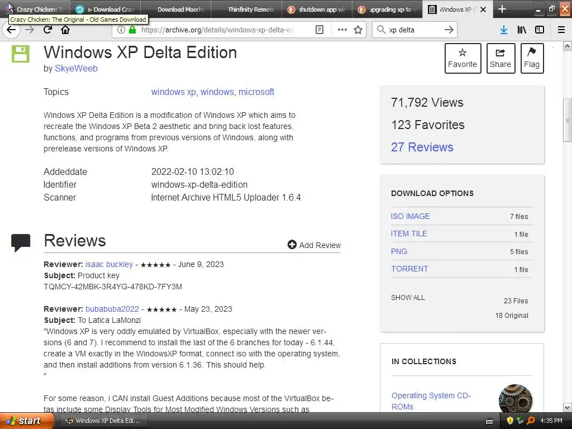Download the TORRENT file
This screenshot has height=429, width=572.
tap(409, 269)
